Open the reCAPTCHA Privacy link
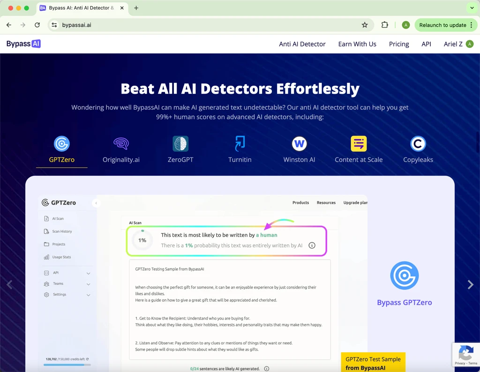Viewport: 480px width, 372px height. [460, 364]
